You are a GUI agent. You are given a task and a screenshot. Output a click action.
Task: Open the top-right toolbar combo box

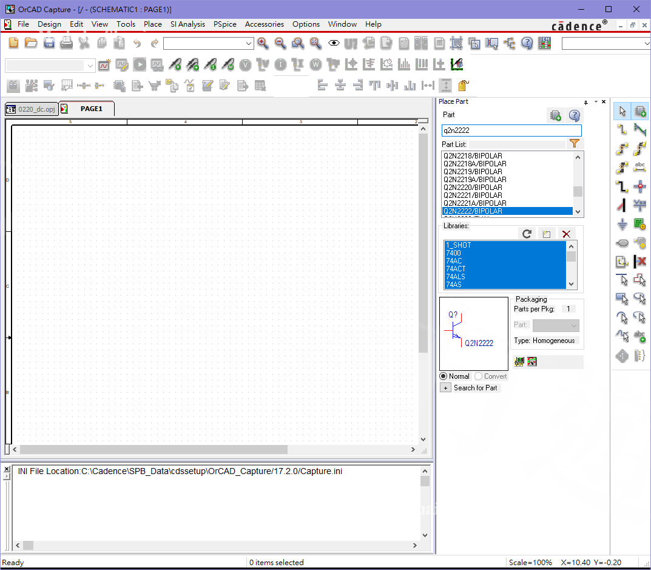tap(646, 43)
